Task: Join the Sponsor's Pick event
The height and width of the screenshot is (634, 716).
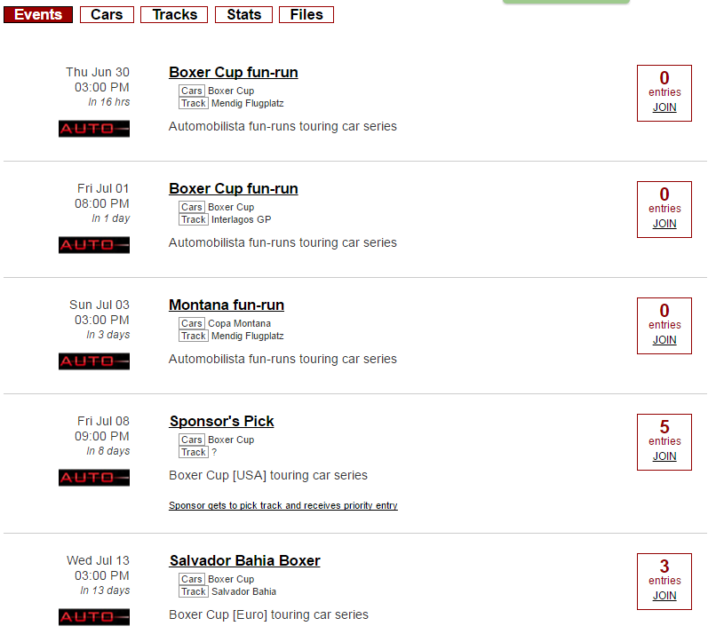Action: (x=664, y=456)
